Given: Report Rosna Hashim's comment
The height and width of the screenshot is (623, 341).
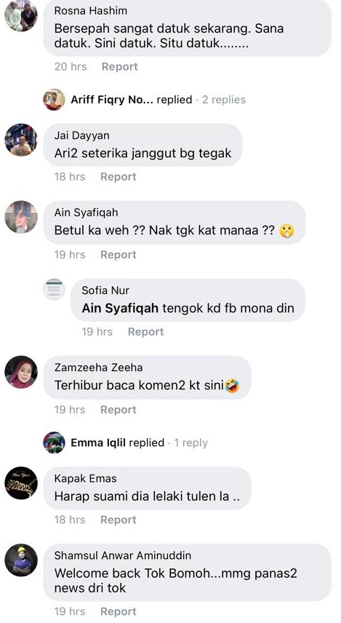Looking at the screenshot, I should point(119,66).
